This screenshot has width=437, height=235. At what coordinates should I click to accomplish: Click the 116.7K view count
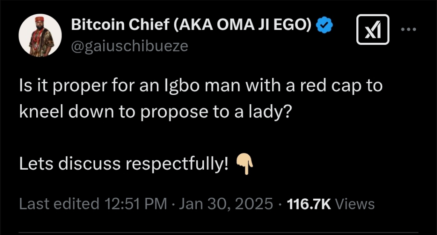309,204
